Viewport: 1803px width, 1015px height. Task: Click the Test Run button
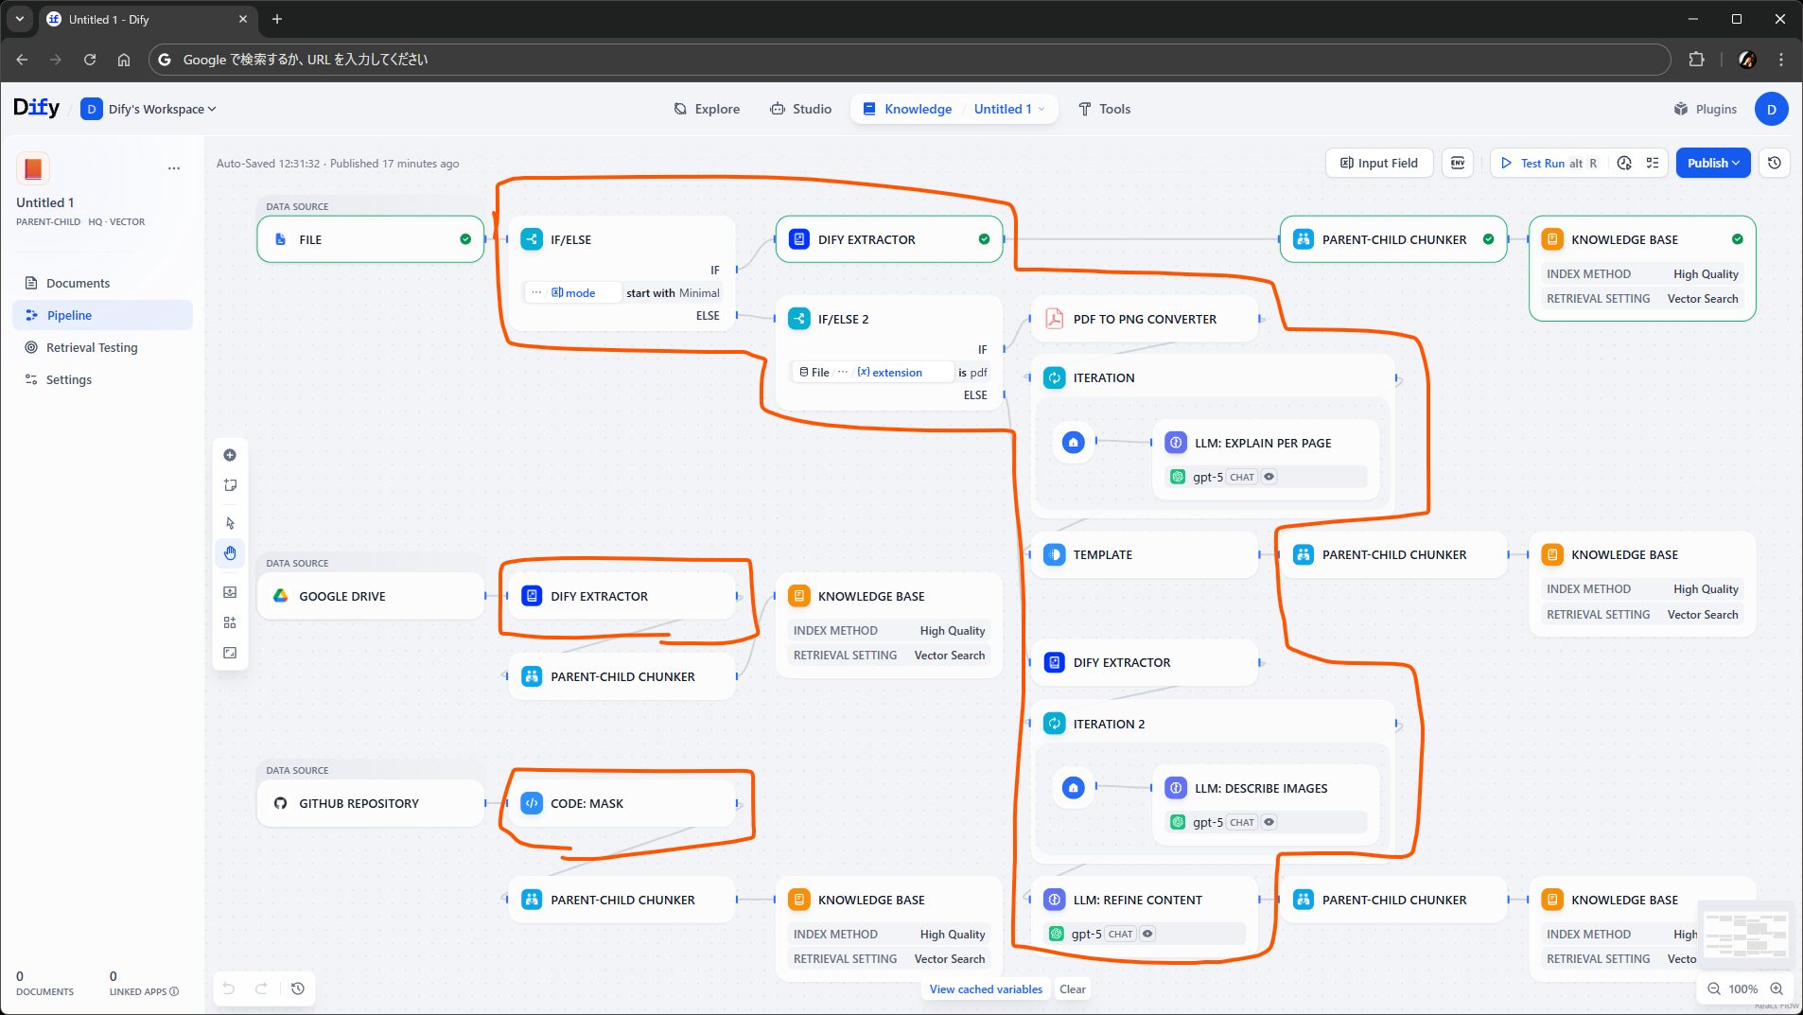point(1542,163)
